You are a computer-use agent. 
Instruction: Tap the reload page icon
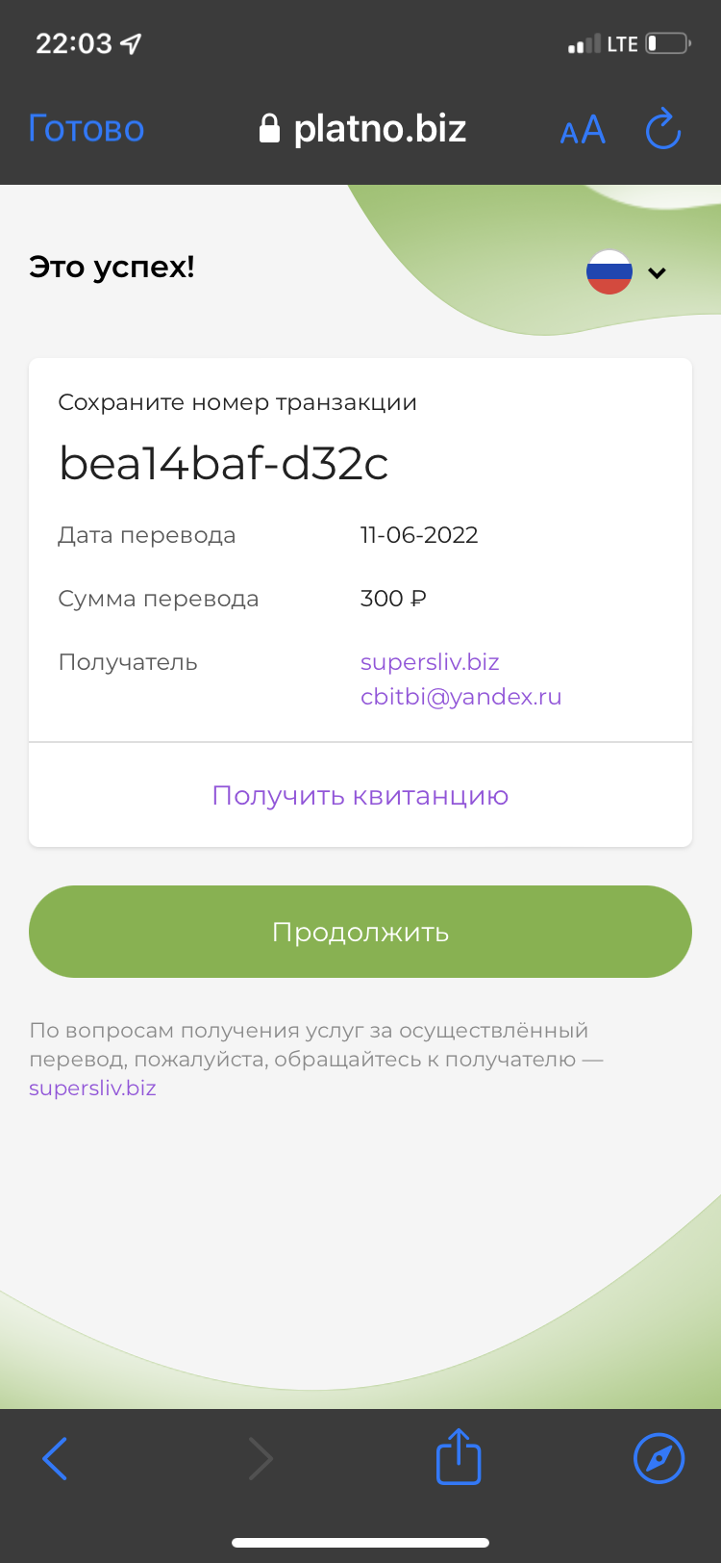point(663,129)
